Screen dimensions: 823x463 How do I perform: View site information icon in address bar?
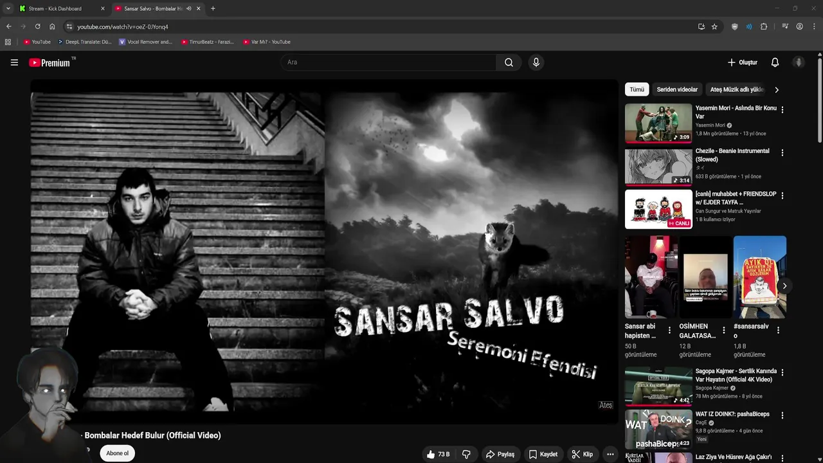click(69, 26)
